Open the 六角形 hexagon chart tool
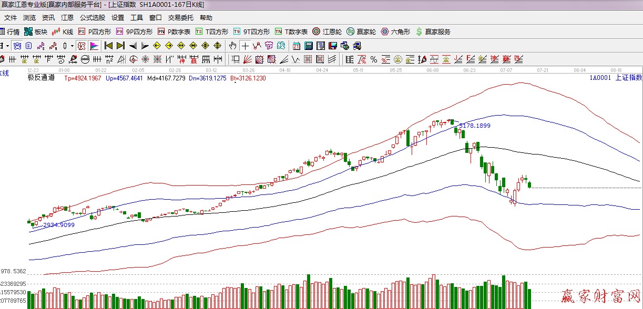Image resolution: width=643 pixels, height=309 pixels. (x=395, y=32)
